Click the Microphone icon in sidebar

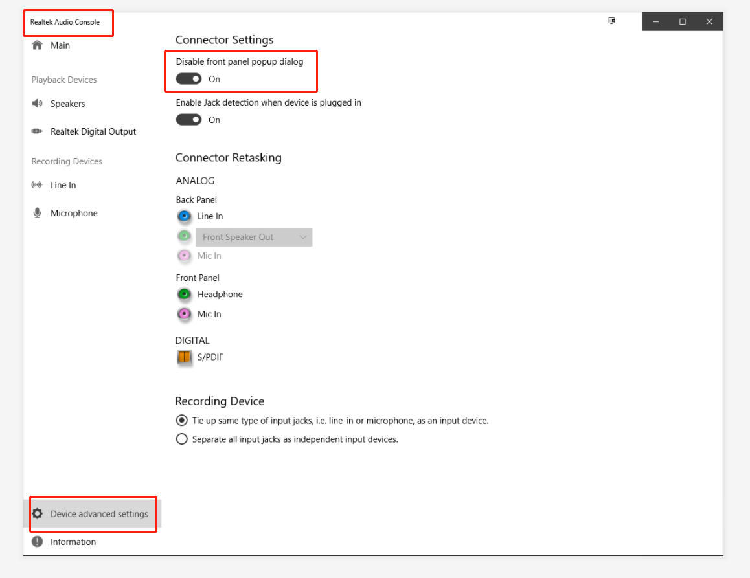click(38, 213)
